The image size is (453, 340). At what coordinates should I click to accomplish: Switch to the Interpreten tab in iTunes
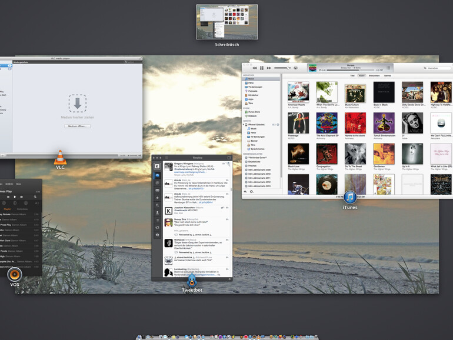[x=375, y=76]
